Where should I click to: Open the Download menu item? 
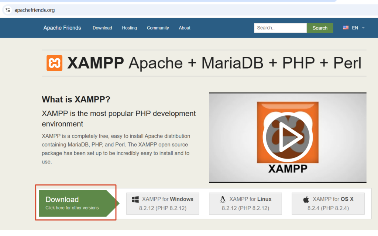pyautogui.click(x=102, y=28)
